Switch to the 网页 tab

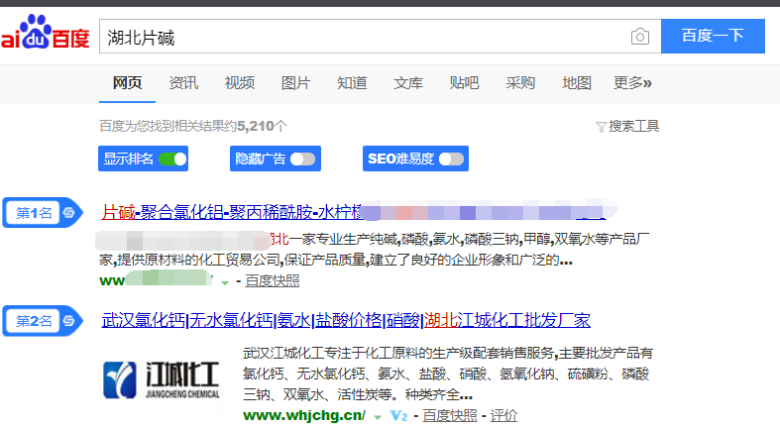[127, 82]
